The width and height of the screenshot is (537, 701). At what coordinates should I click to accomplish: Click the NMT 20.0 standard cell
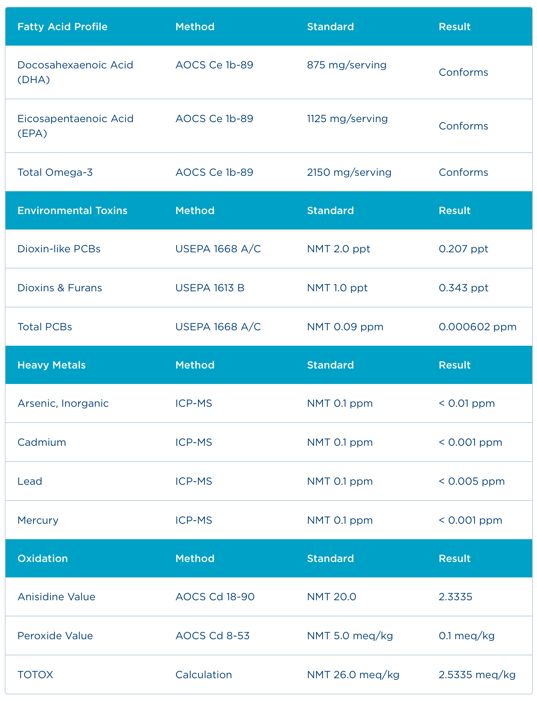pos(331,597)
